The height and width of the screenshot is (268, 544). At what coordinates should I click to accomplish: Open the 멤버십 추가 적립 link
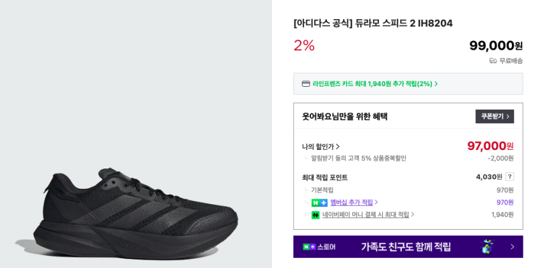click(351, 202)
